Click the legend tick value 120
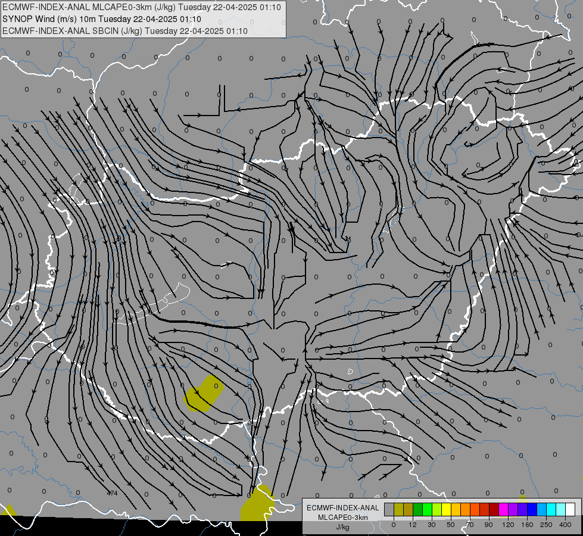This screenshot has height=536, width=583. point(508,525)
